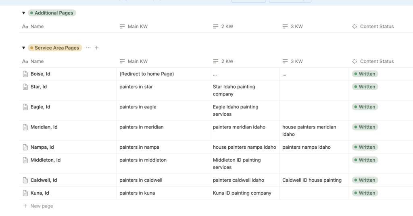Click the empty 3 KW cell for Kuna
Image resolution: width=413 pixels, height=216 pixels.
(313, 193)
